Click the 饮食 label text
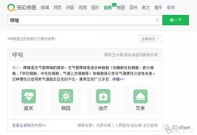197x135 pixels. (x=140, y=108)
